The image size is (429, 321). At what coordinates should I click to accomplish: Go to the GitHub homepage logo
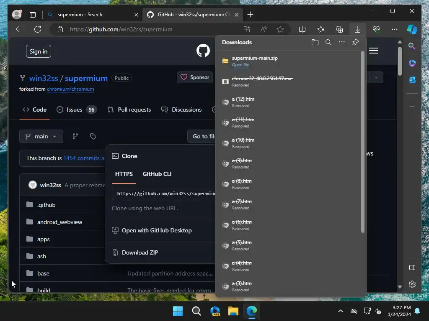[x=203, y=51]
